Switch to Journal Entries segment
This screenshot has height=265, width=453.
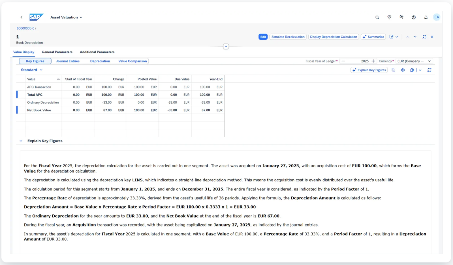click(x=68, y=61)
